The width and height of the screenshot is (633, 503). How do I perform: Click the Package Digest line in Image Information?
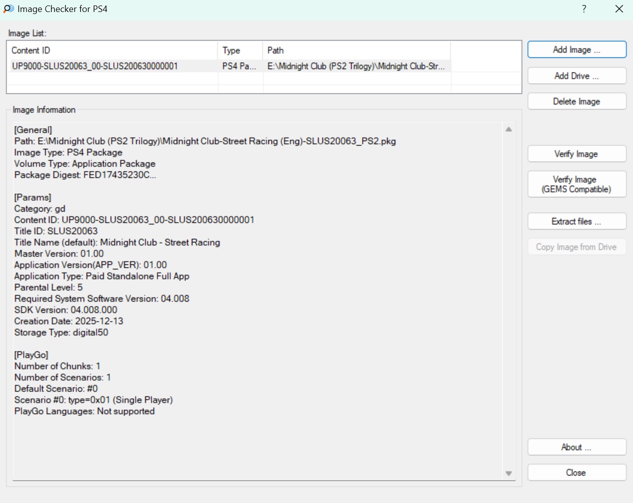pos(85,175)
